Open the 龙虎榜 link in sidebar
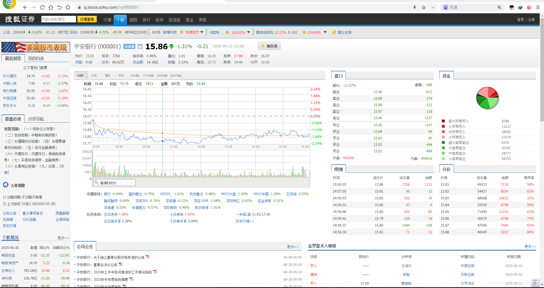 [8, 219]
